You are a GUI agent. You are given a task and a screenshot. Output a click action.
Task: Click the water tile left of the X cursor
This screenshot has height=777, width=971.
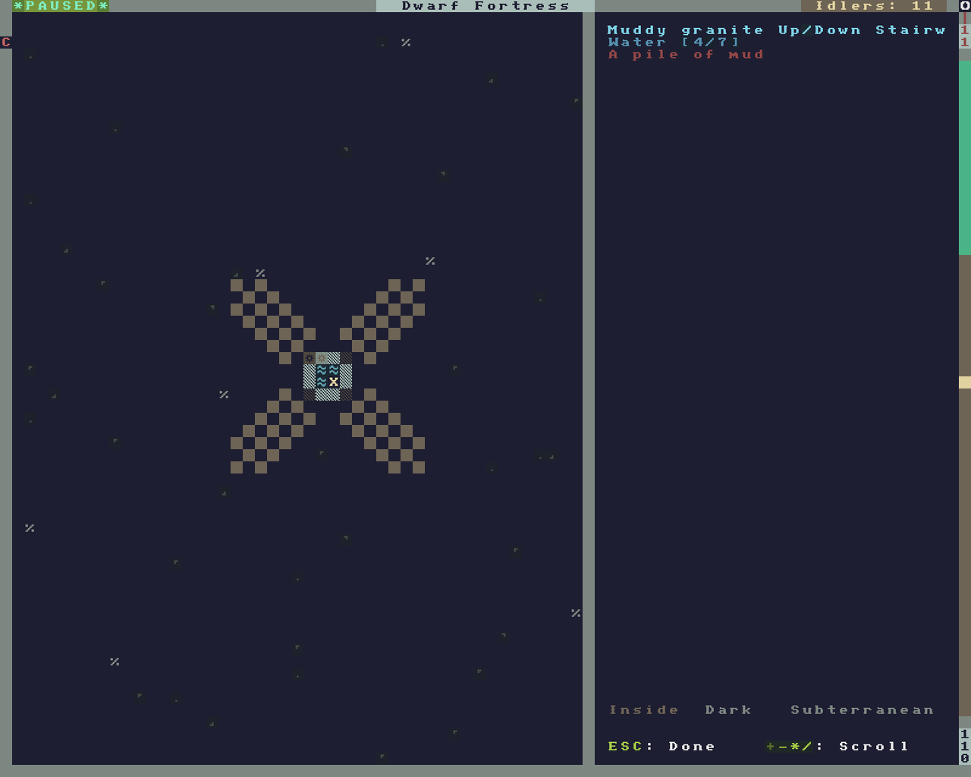point(322,382)
